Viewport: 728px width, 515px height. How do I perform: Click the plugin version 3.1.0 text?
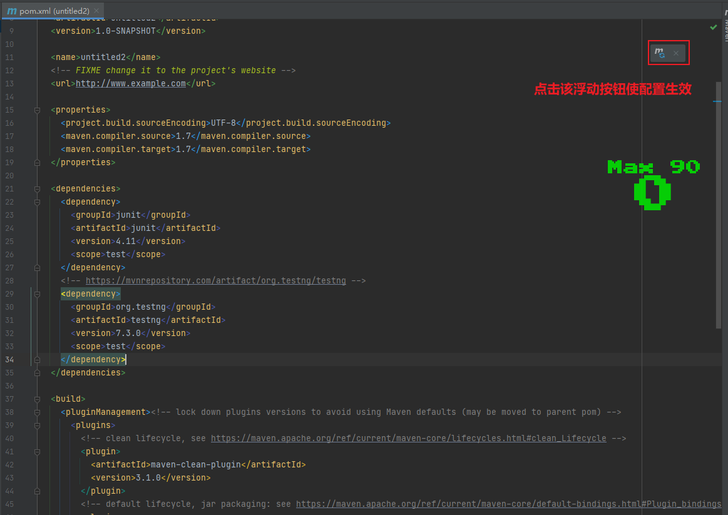[x=148, y=478]
